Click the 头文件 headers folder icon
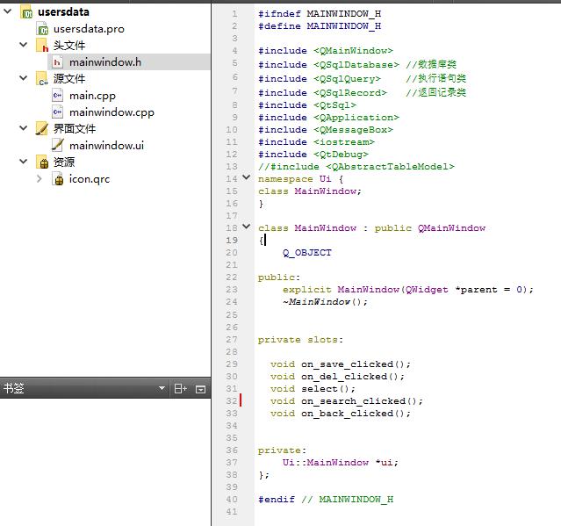Screen dimensions: 561x526 tap(42, 46)
